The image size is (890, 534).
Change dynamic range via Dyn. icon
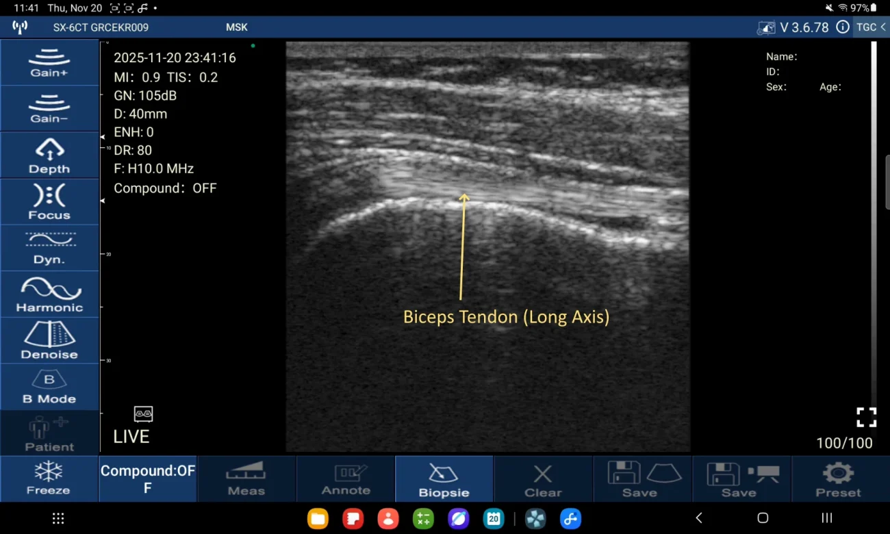[49, 249]
